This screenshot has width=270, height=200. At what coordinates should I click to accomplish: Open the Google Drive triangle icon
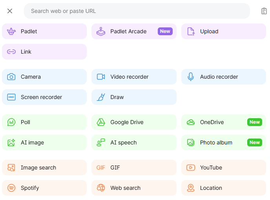[101, 122]
